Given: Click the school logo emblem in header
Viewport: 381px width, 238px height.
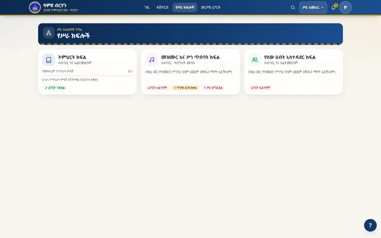Looking at the screenshot, I should 35,7.
